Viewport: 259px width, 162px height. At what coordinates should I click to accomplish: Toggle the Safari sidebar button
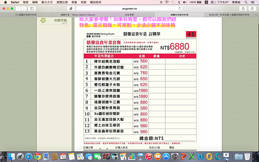click(32, 9)
